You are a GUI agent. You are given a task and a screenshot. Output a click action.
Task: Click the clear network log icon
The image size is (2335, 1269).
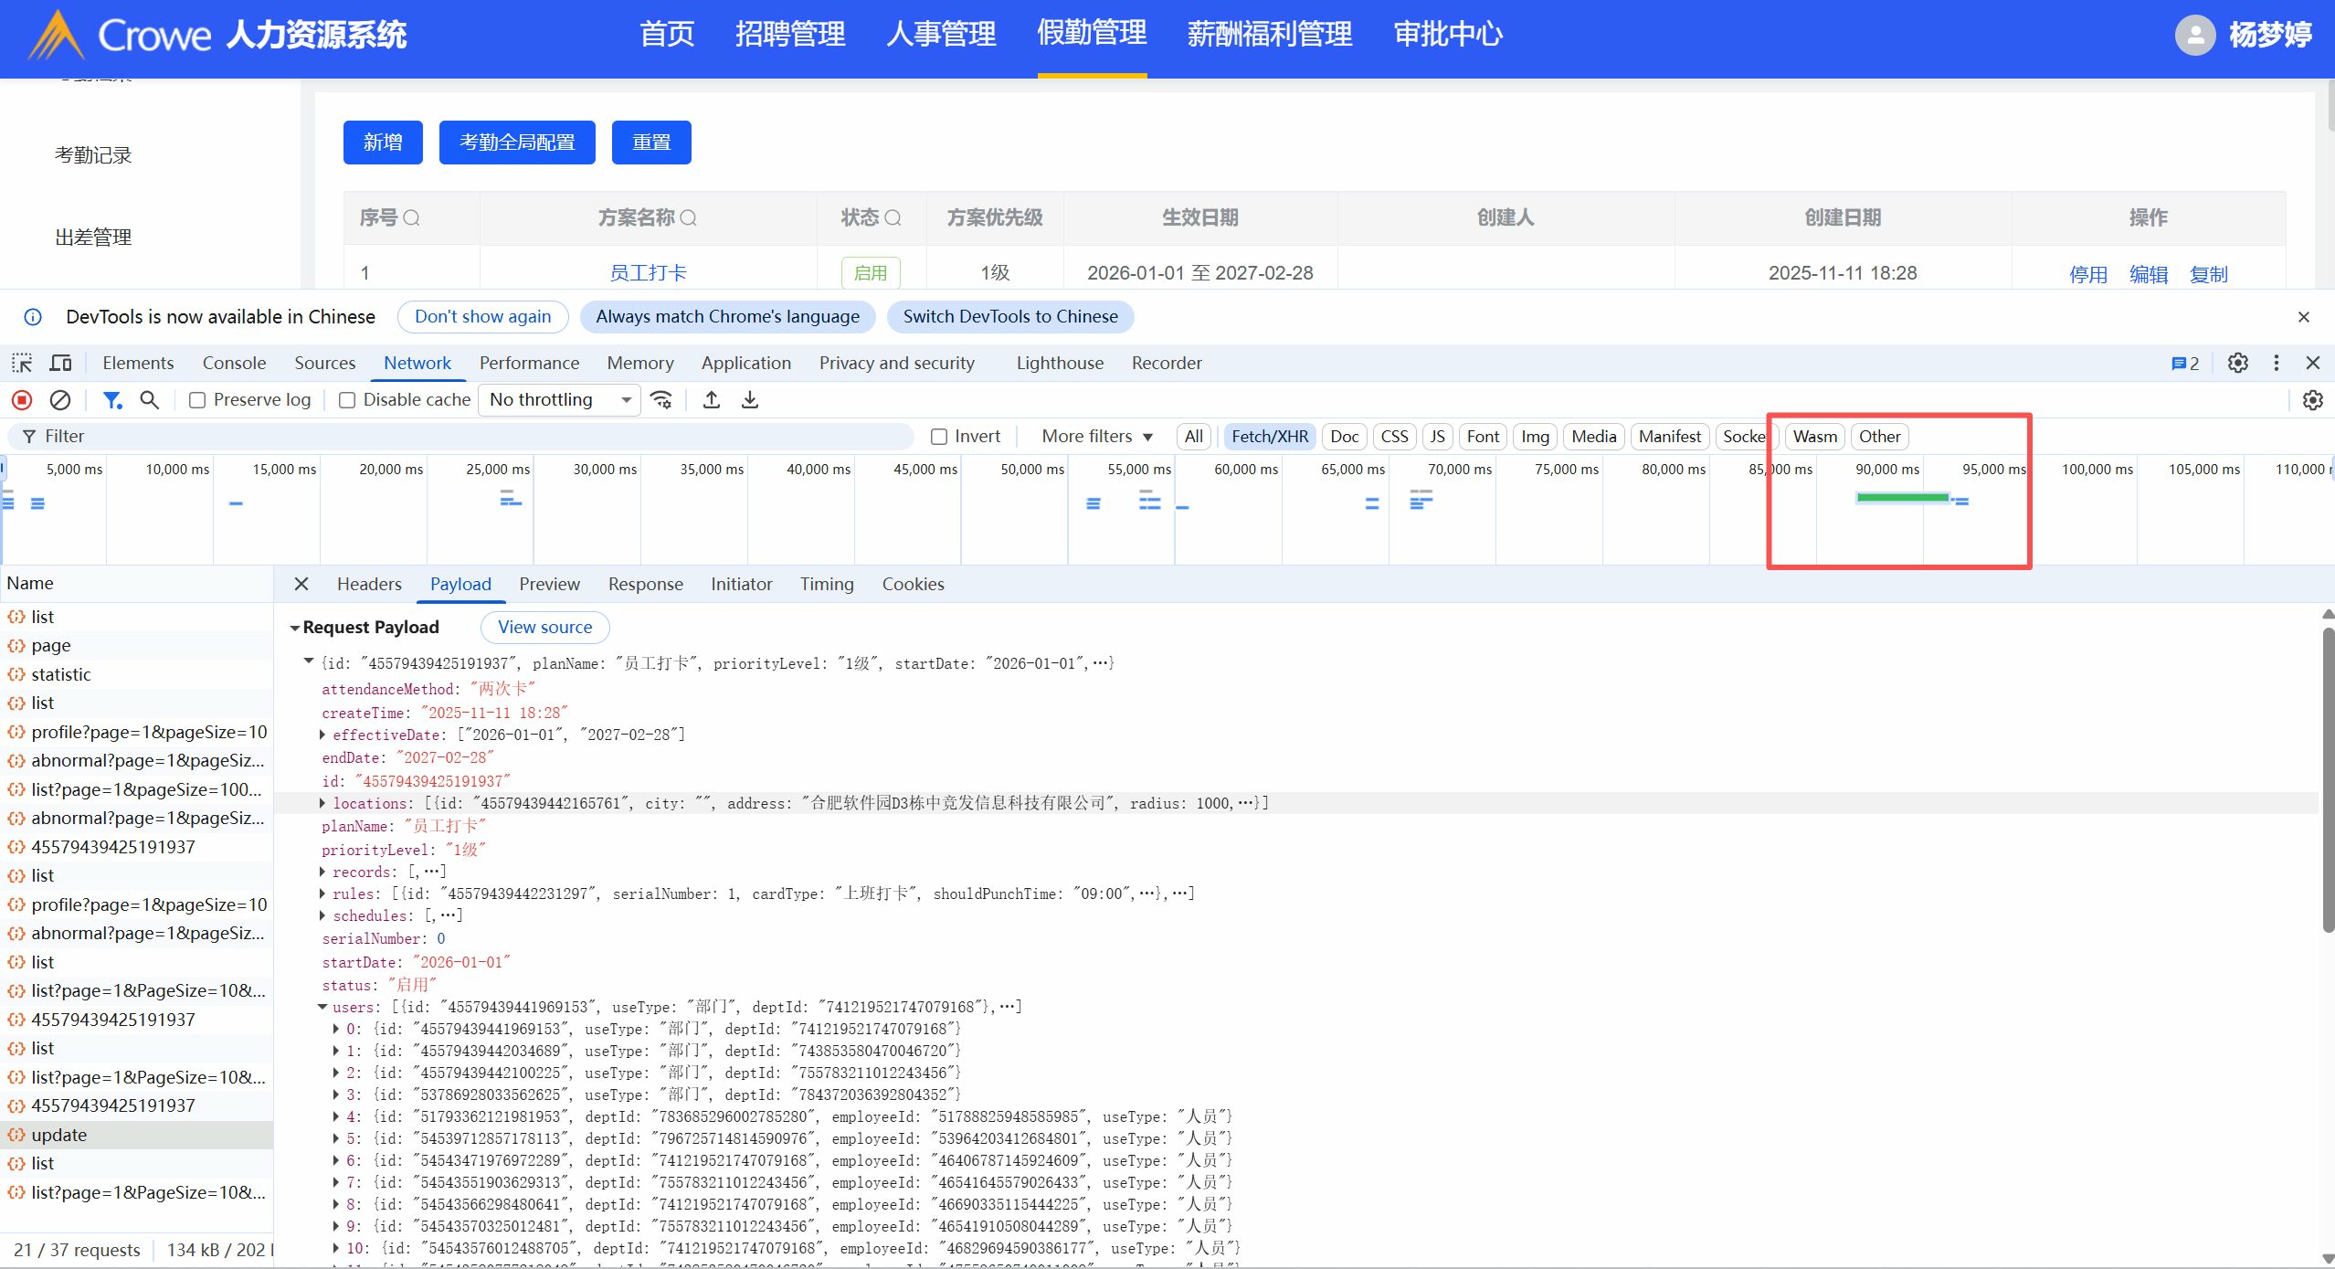pos(60,400)
